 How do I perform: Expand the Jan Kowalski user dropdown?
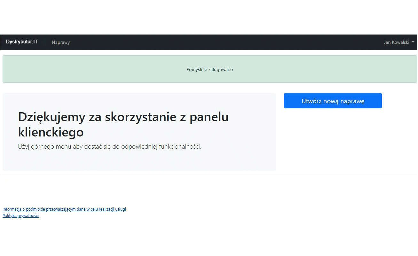(x=396, y=42)
